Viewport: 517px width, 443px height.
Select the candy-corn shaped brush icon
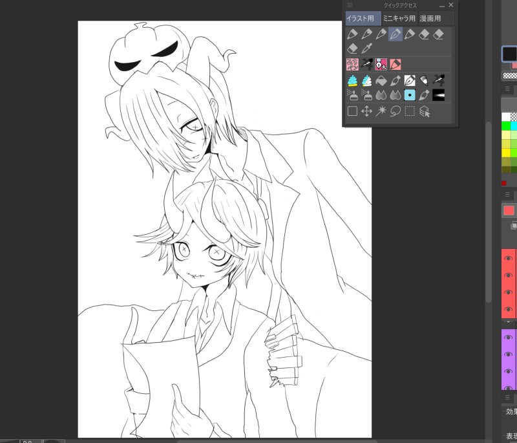tap(424, 80)
